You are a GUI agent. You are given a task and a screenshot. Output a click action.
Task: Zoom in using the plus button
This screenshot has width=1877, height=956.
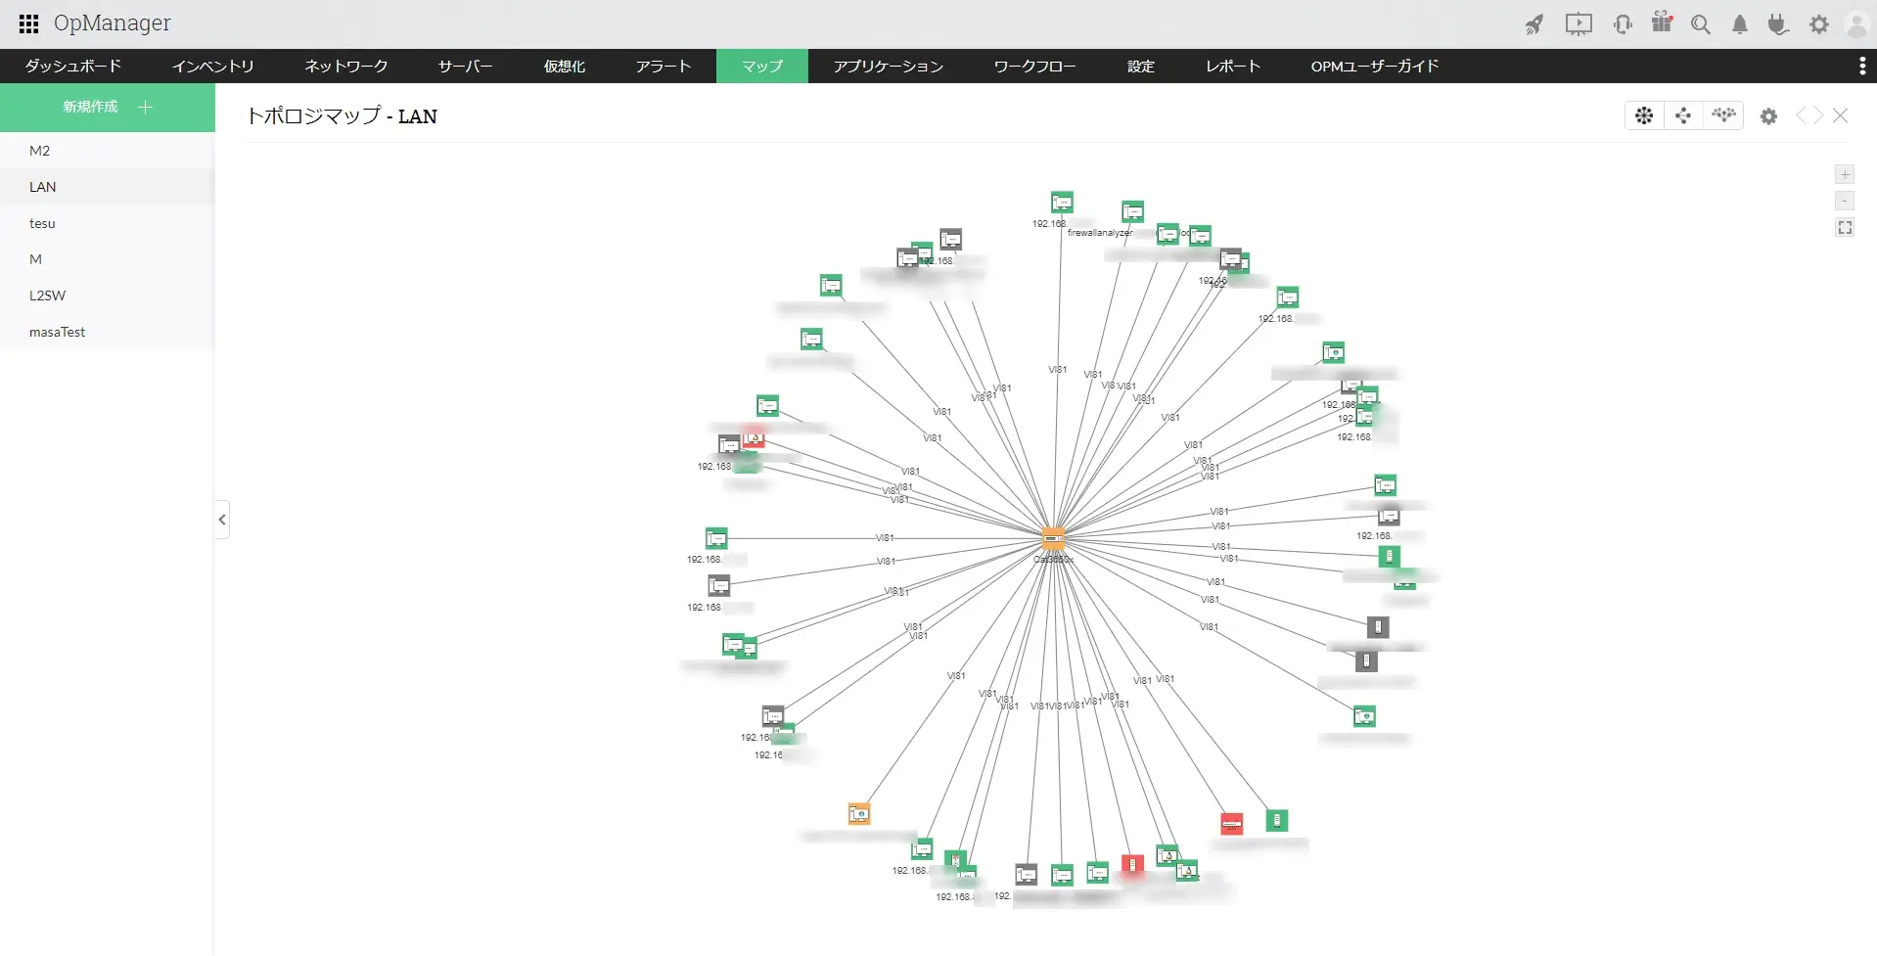pos(1845,174)
